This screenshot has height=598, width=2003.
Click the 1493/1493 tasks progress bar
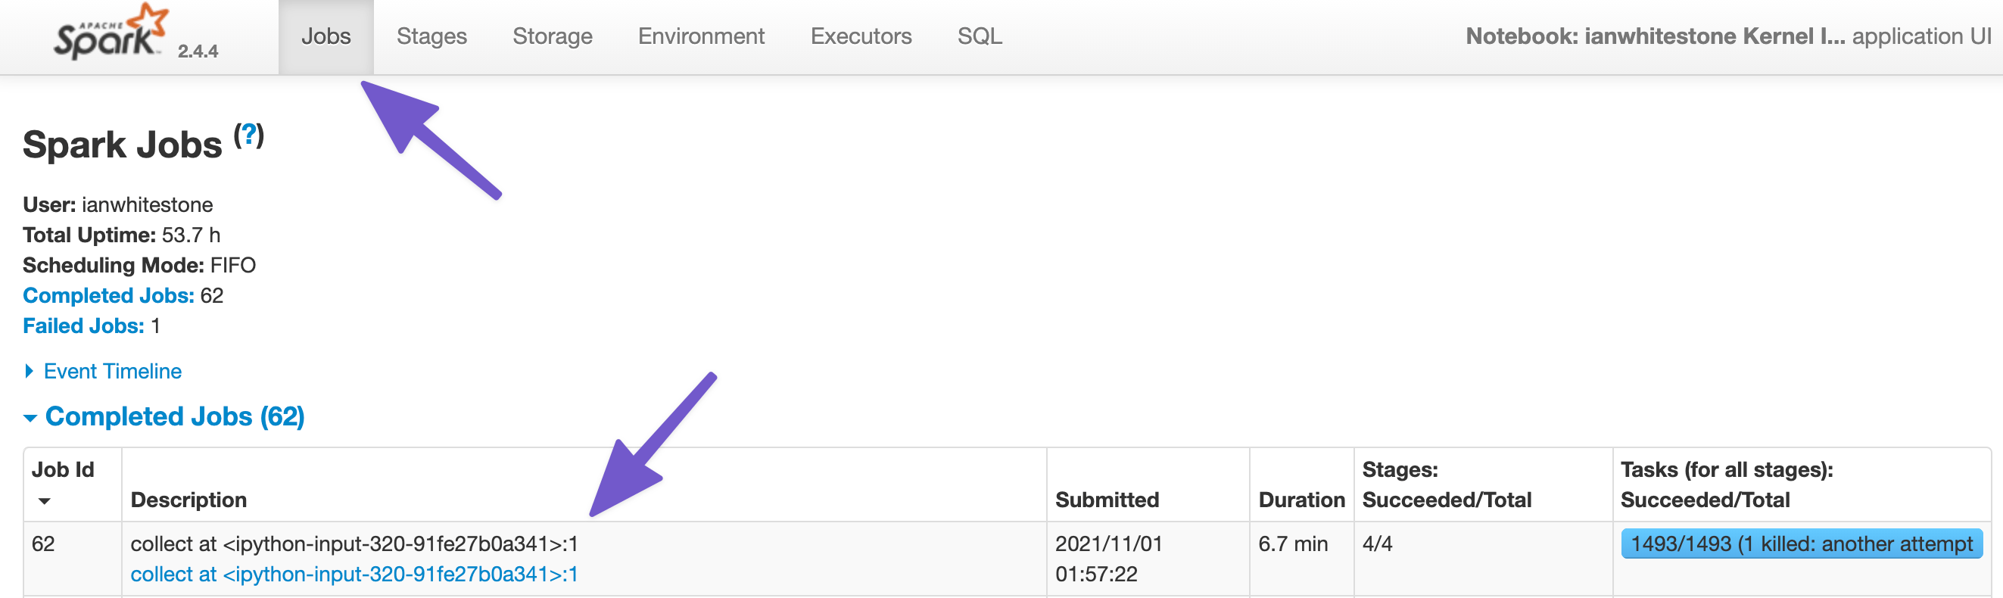[1801, 543]
